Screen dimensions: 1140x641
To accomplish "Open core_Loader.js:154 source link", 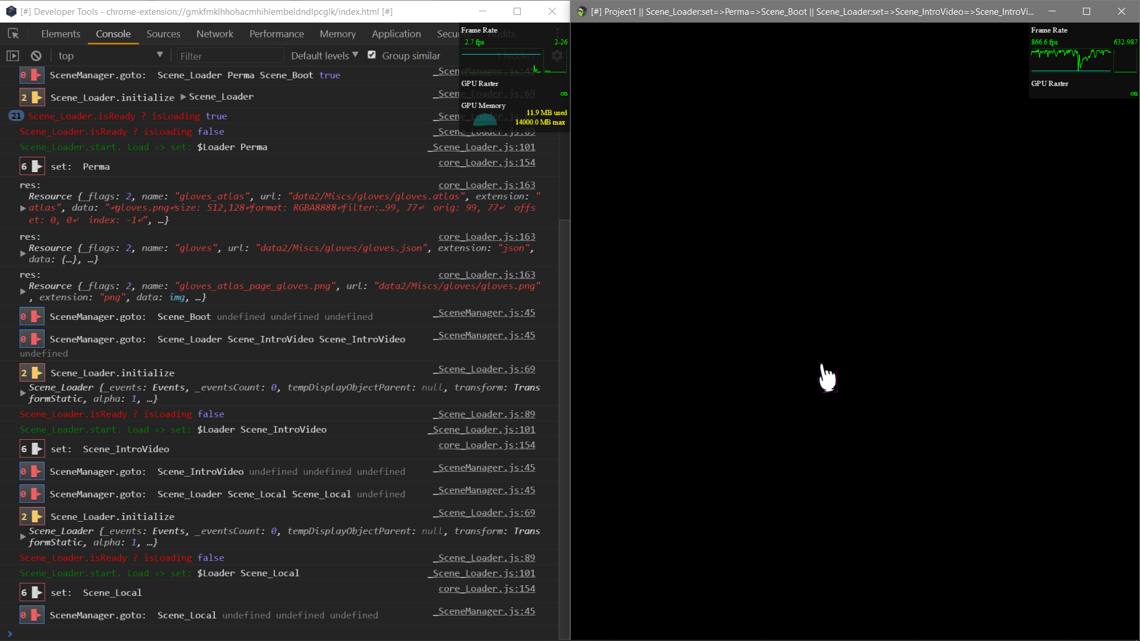I will (487, 163).
